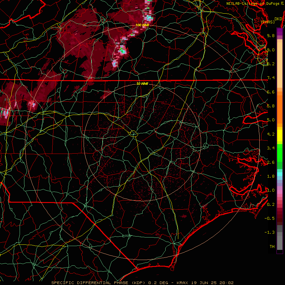Pick the pink band near 1.0 on scale
The height and width of the screenshot is (285, 285).
click(280, 192)
